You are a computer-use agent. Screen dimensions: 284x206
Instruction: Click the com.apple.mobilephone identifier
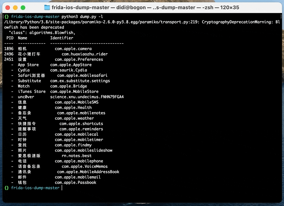pyautogui.click(x=79, y=161)
